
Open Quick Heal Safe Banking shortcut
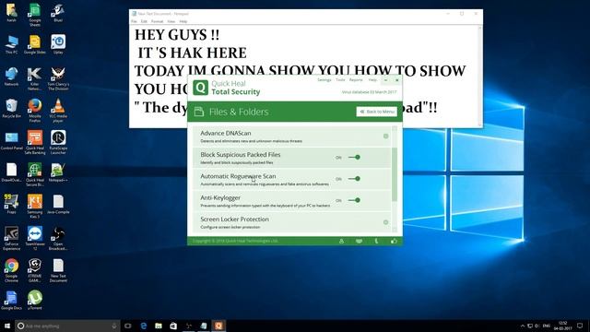click(35, 142)
